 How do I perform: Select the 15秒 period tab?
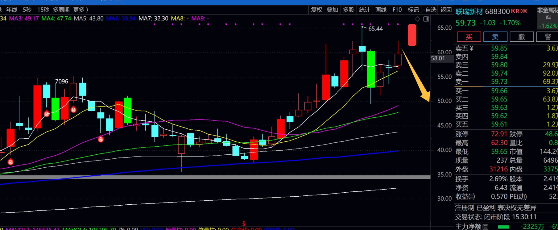point(43,10)
